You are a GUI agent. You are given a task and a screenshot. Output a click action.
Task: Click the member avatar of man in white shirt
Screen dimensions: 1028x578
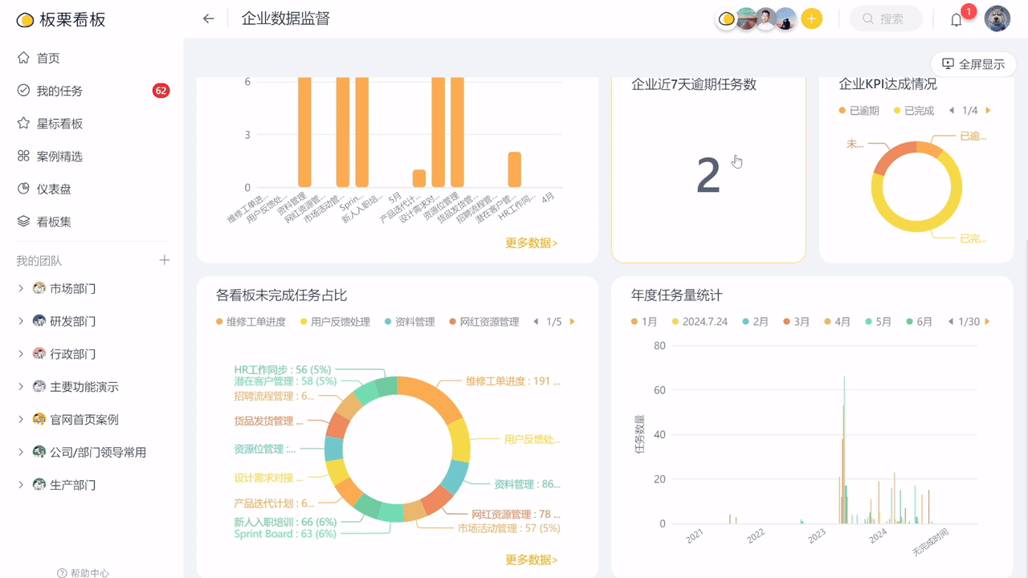[766, 18]
